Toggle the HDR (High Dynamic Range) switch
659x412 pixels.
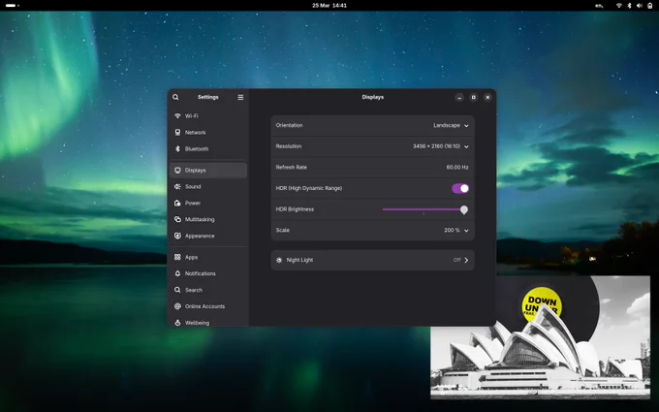[x=460, y=188]
